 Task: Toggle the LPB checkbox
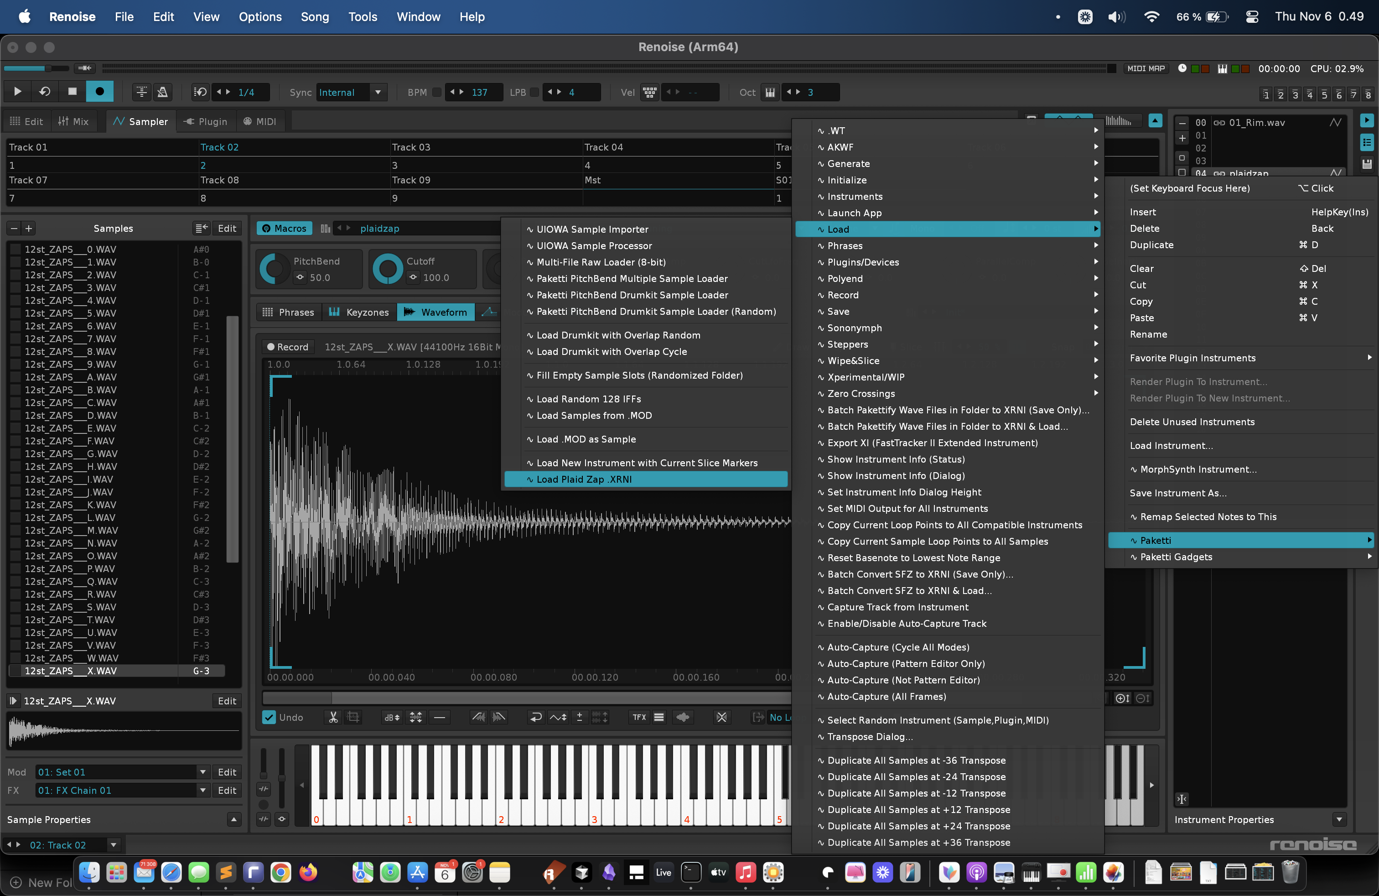coord(534,92)
